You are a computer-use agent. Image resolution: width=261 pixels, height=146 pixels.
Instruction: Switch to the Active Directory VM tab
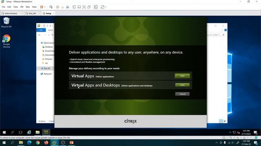coord(11,13)
